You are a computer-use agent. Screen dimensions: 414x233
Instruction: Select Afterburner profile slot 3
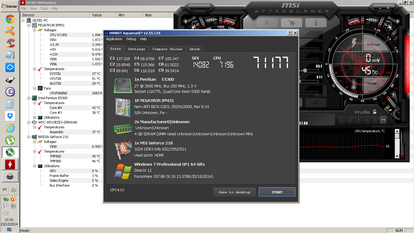pyautogui.click(x=358, y=120)
